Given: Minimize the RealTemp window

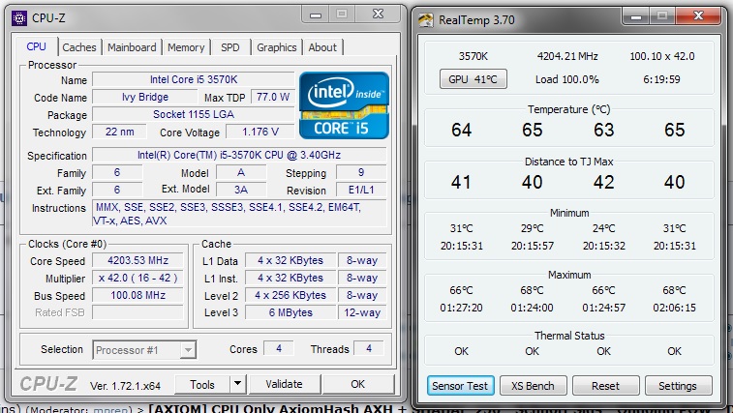Looking at the screenshot, I should pyautogui.click(x=636, y=16).
